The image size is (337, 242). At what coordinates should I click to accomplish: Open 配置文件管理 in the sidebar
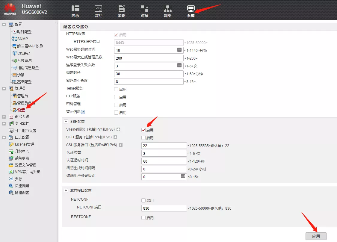(25, 165)
